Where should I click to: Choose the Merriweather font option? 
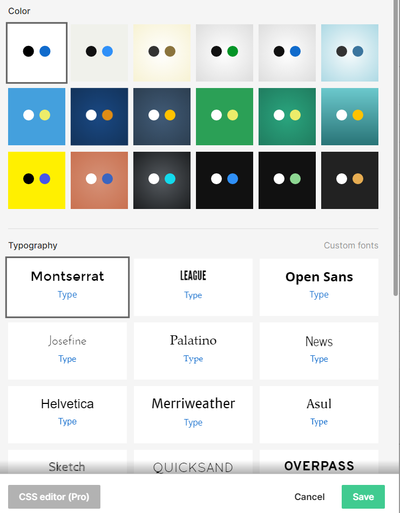(193, 415)
